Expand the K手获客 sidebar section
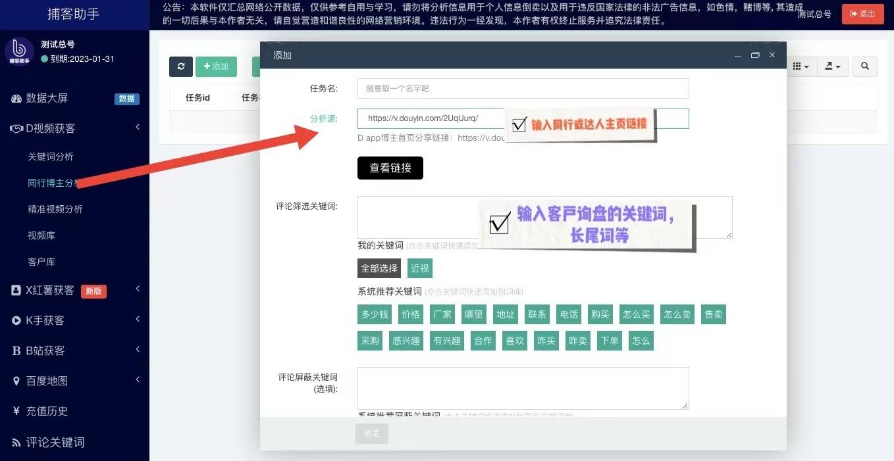This screenshot has width=894, height=461. point(74,320)
